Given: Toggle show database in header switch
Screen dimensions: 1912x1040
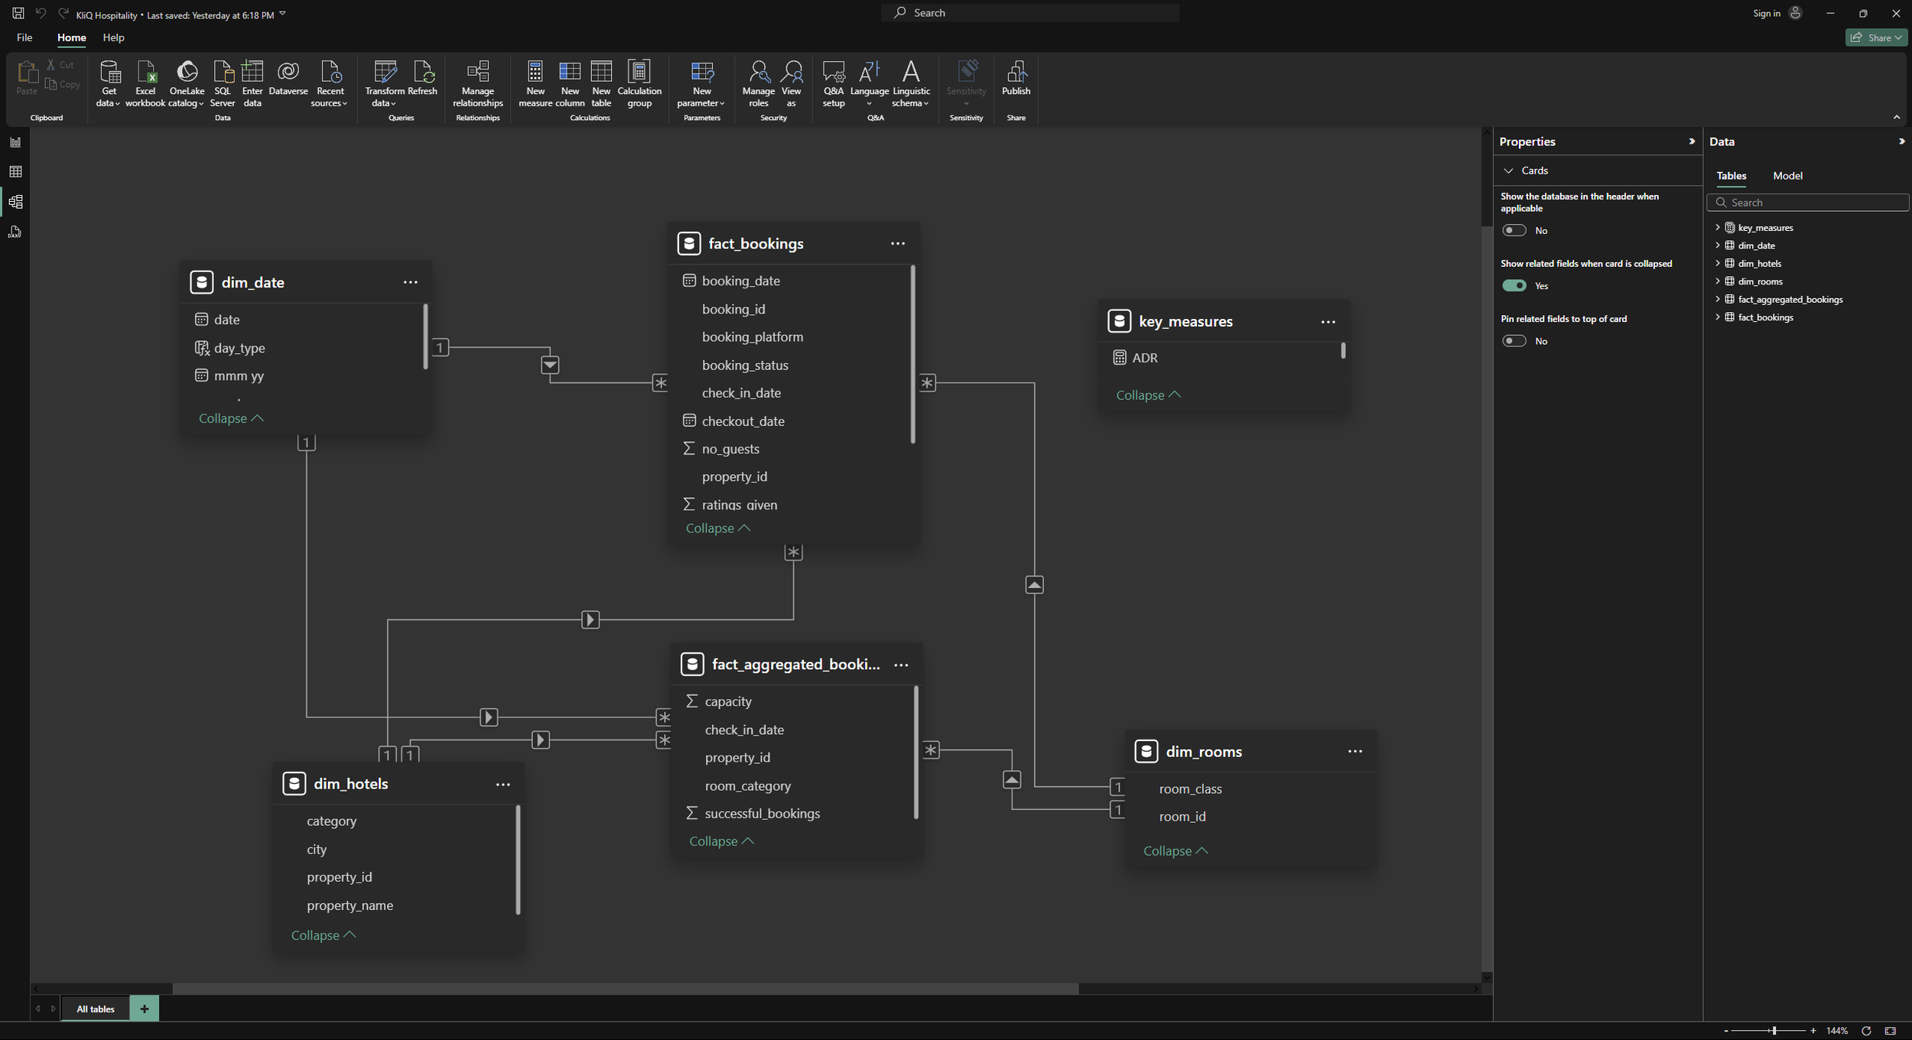Looking at the screenshot, I should tap(1514, 230).
